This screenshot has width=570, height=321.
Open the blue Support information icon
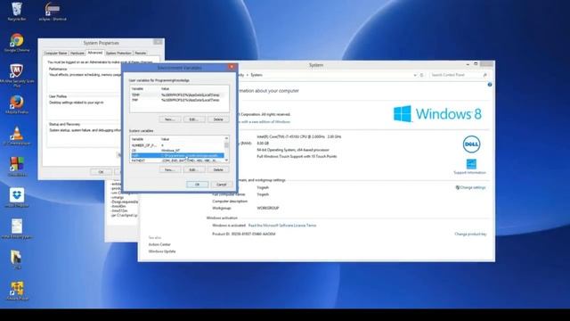coord(471,164)
